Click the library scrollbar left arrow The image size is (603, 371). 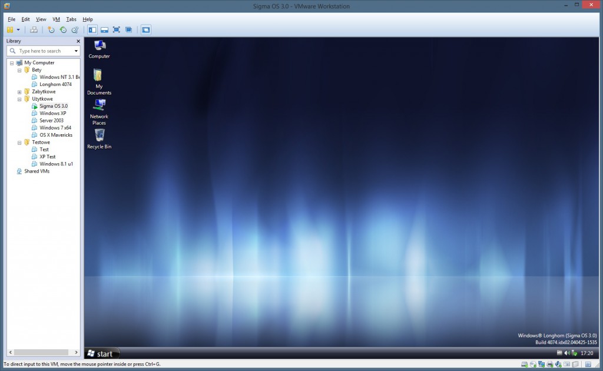click(x=11, y=352)
